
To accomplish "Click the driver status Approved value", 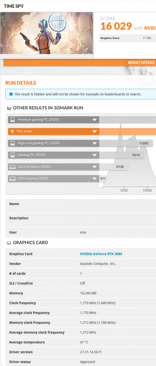I will click(x=87, y=362).
